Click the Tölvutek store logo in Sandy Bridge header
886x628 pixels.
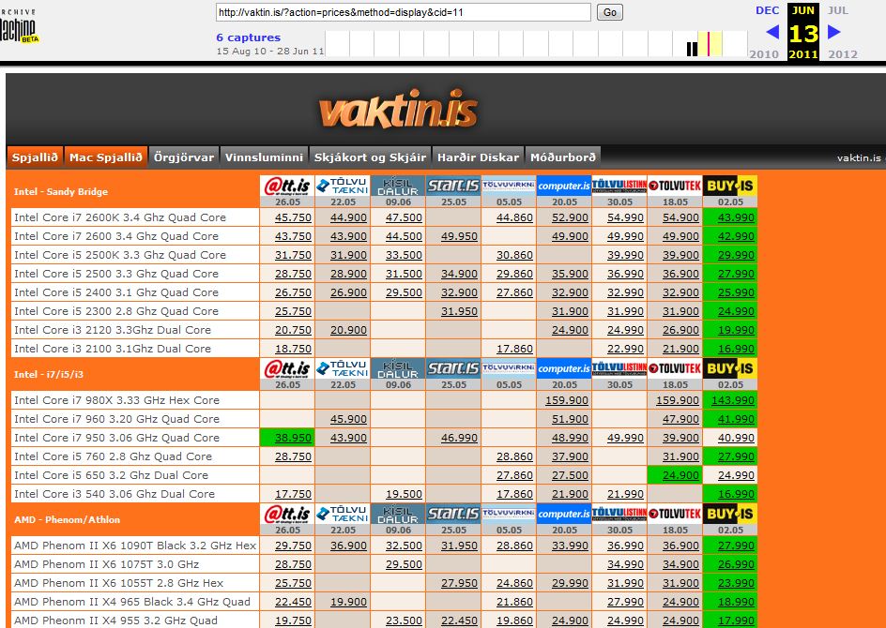(674, 186)
